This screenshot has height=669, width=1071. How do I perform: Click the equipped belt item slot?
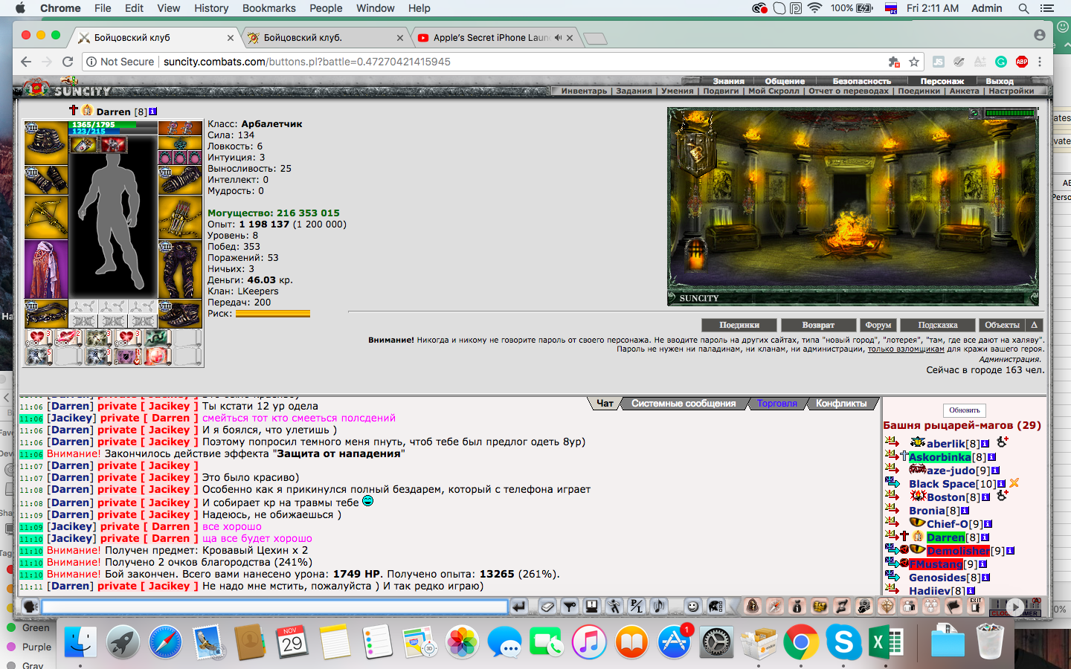coord(46,314)
